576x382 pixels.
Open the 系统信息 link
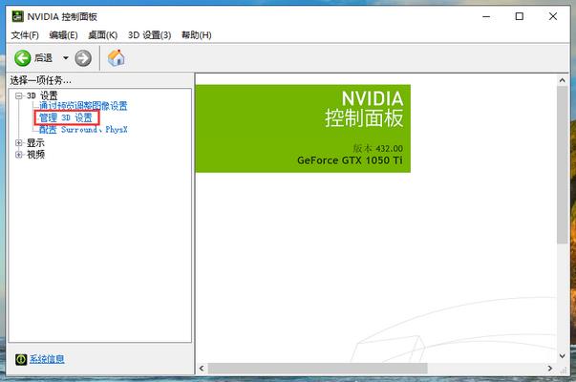tap(47, 359)
